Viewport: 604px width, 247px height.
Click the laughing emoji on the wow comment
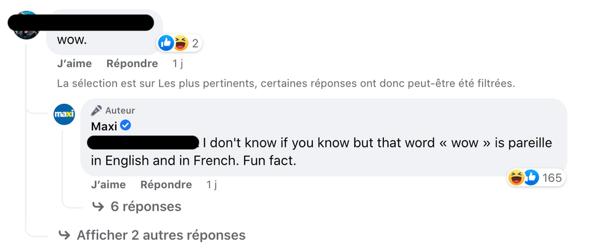[x=181, y=42]
